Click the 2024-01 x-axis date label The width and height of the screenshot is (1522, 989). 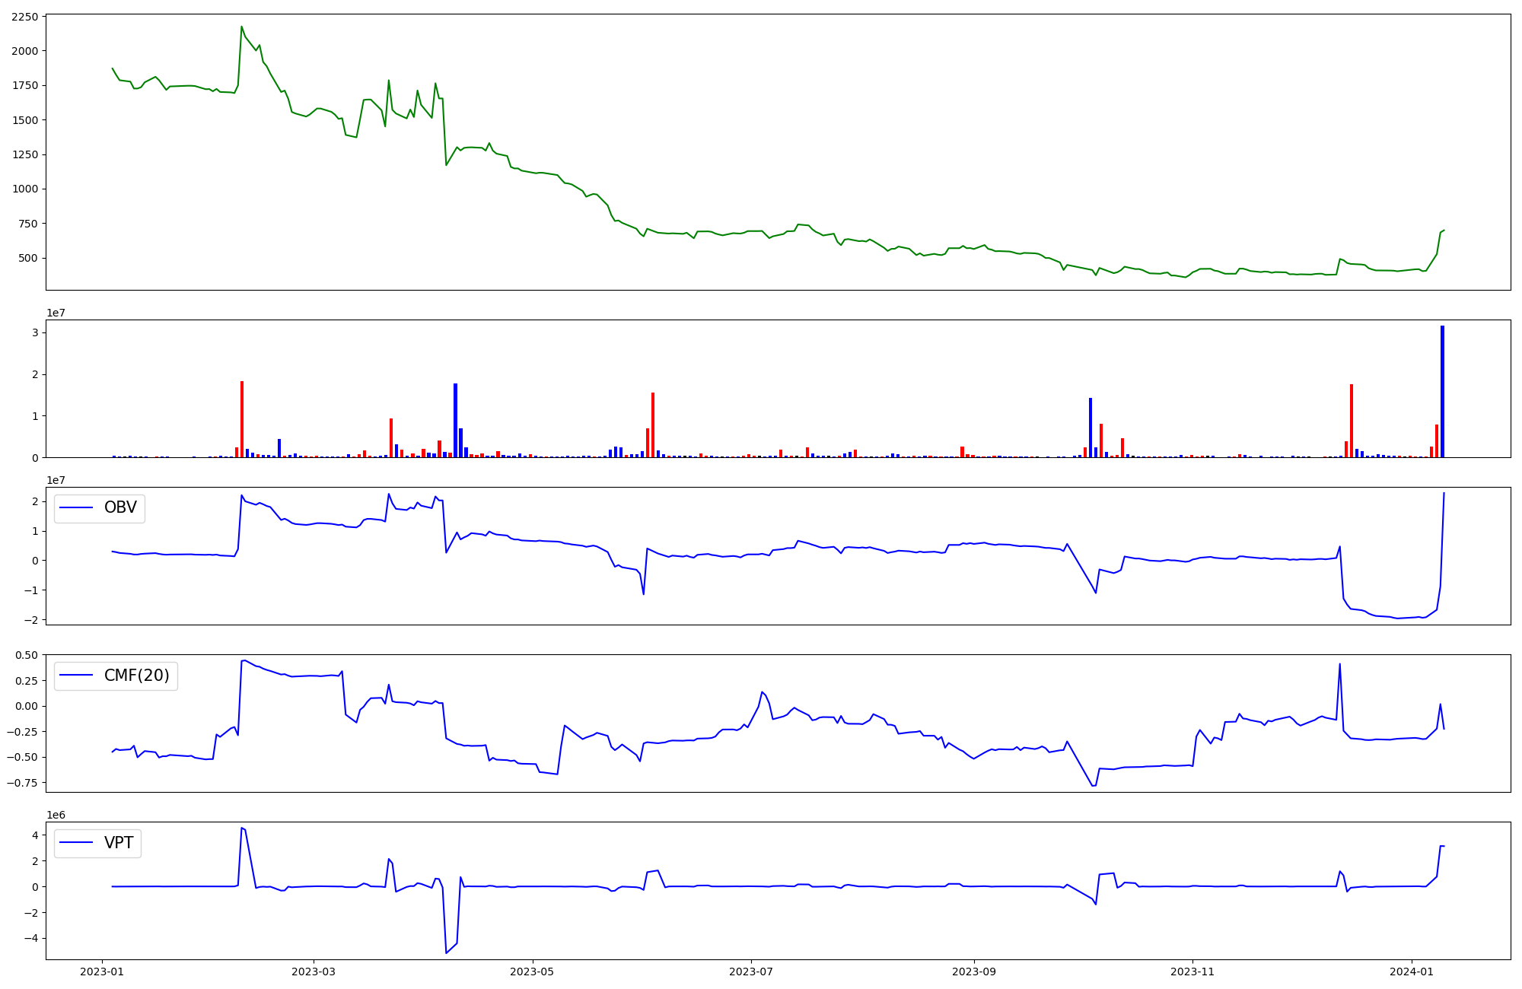1412,971
